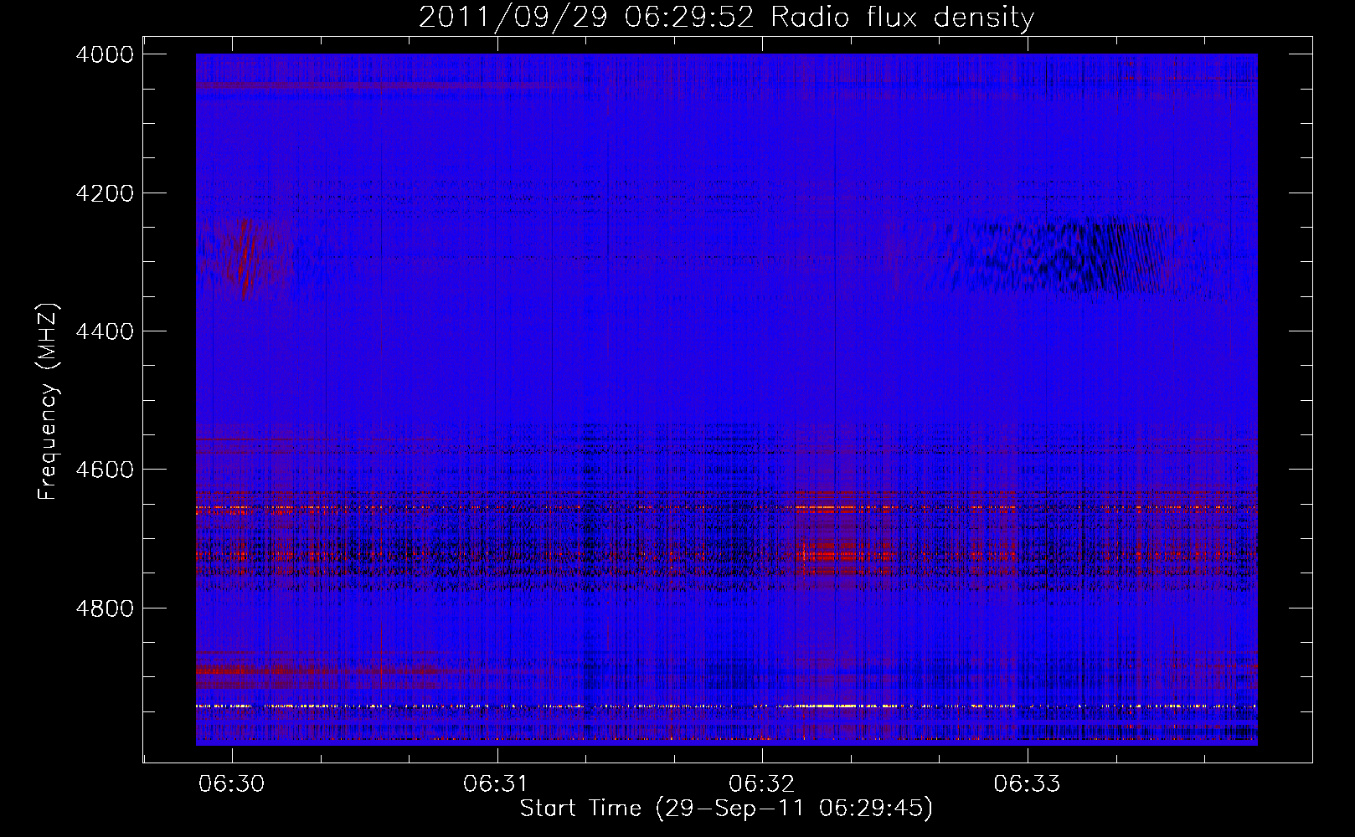1355x837 pixels.
Task: Click the 4600 frequency tick label
Action: click(x=105, y=470)
